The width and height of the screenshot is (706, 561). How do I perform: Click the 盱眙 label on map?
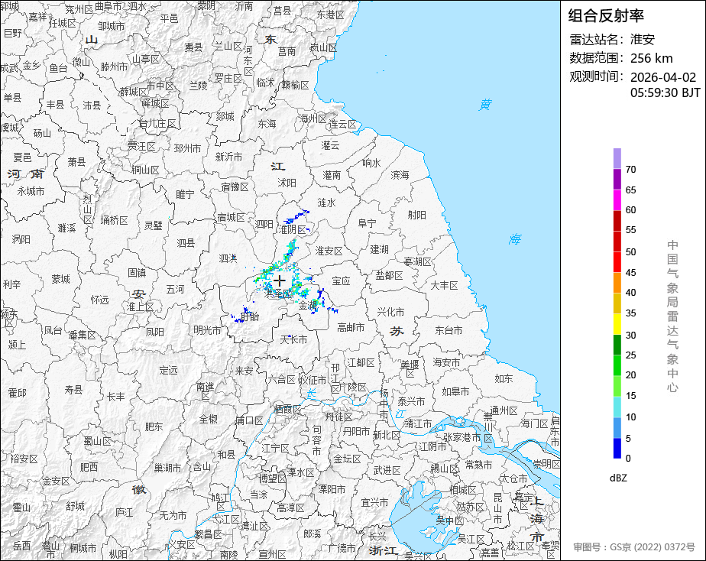pos(249,316)
